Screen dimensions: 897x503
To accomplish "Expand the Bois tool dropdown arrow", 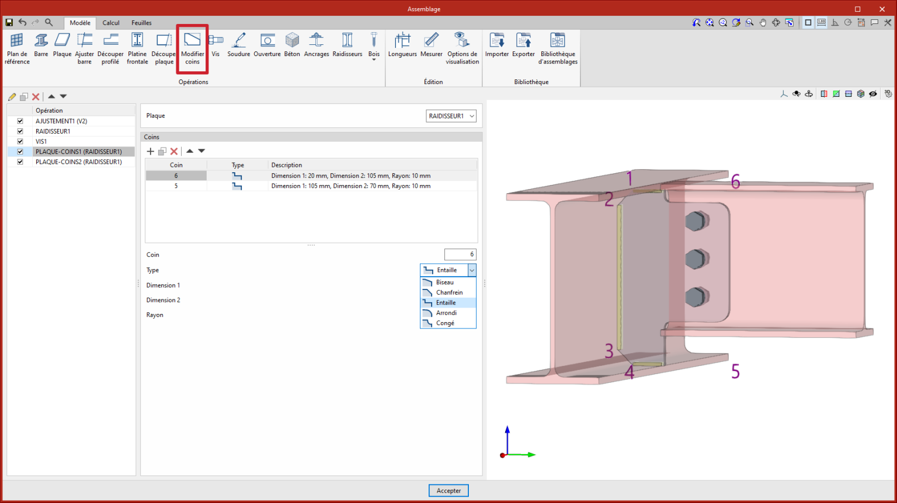I will 374,60.
